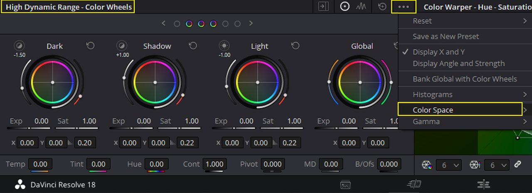Open the saturation resolution 6 dropdown
The image size is (532, 193).
tap(498, 165)
